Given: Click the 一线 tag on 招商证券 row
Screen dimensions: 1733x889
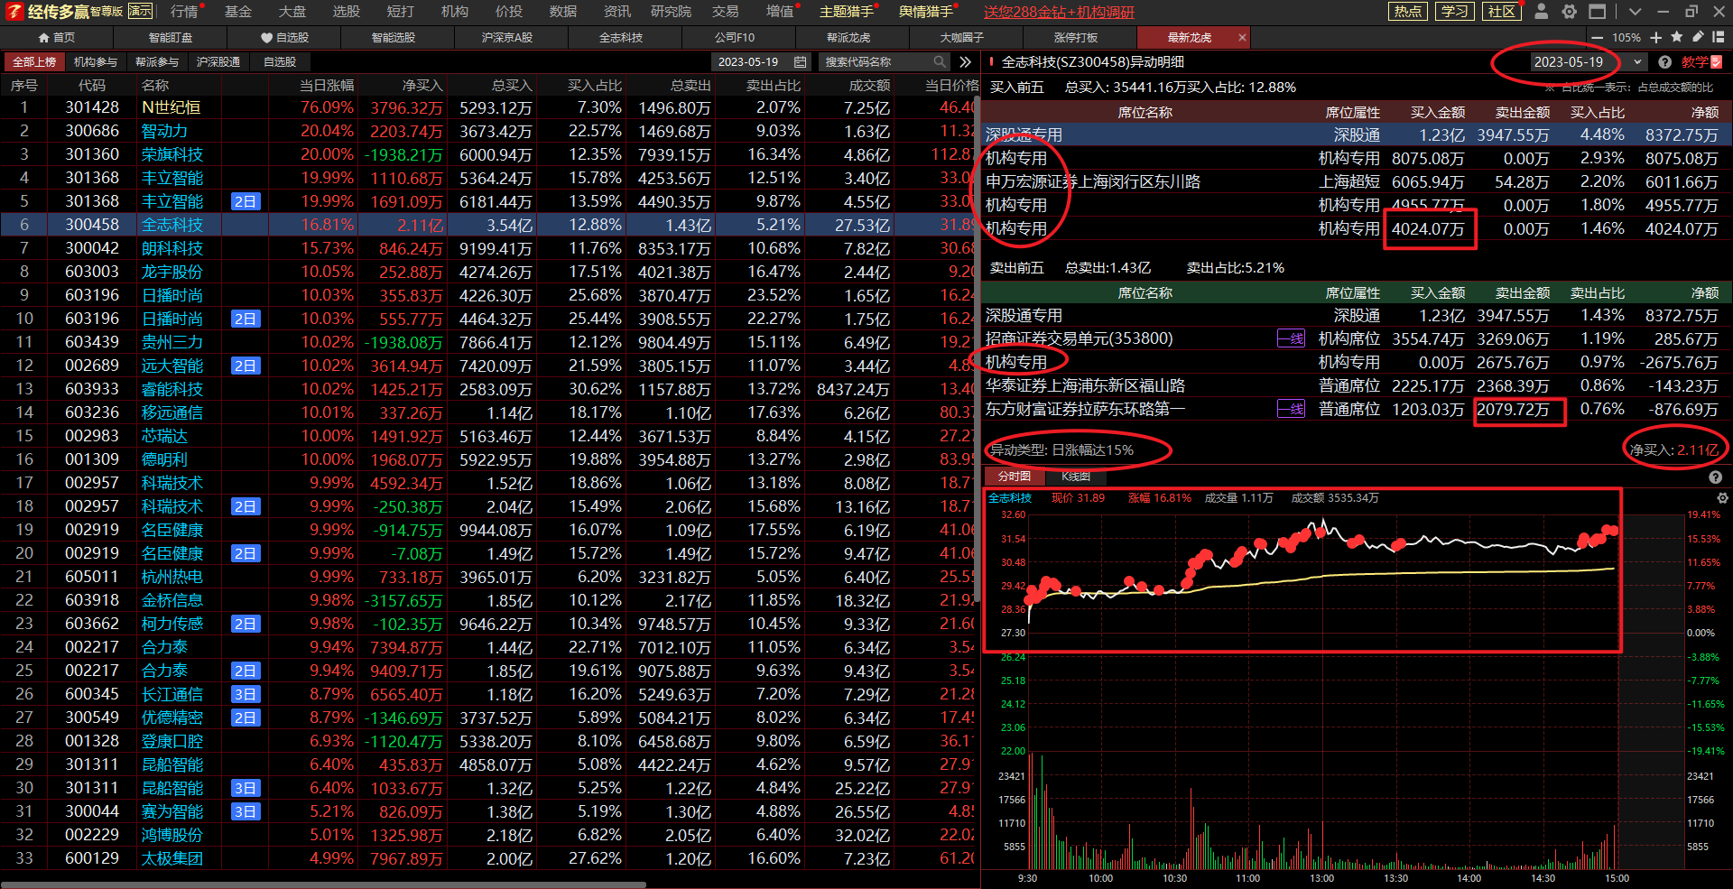Looking at the screenshot, I should pos(1291,338).
